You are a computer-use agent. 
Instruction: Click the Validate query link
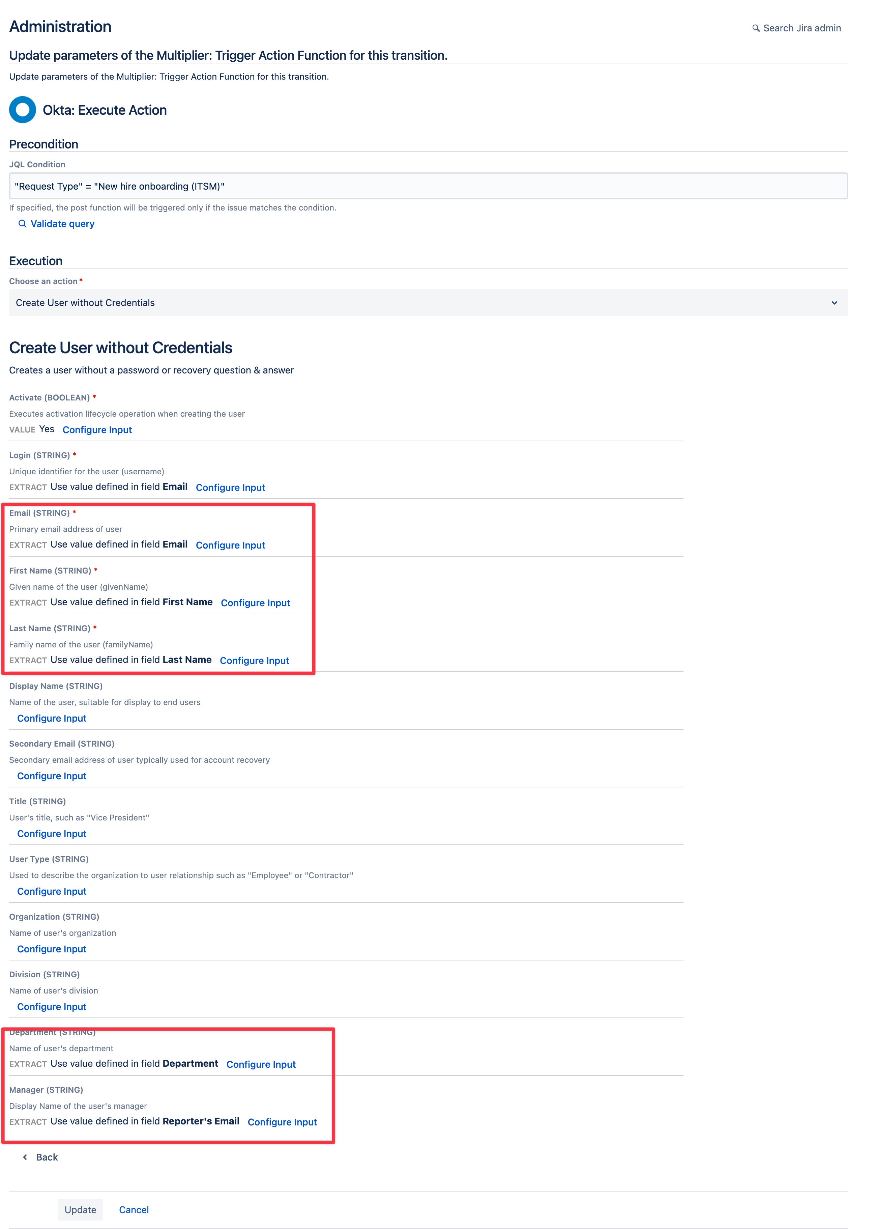[62, 224]
